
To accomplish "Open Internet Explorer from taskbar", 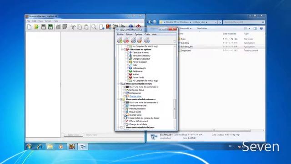I will click(x=40, y=147).
